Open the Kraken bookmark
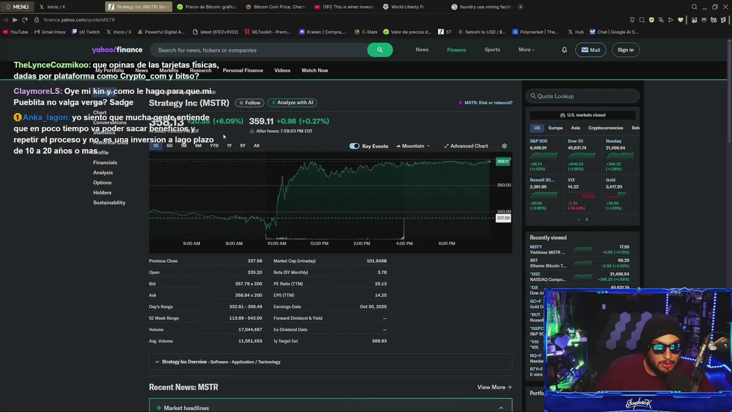Screen dimensions: 732x412 click(323, 32)
